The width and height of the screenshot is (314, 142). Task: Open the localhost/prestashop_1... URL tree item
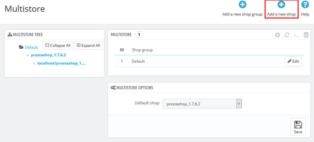coord(61,63)
